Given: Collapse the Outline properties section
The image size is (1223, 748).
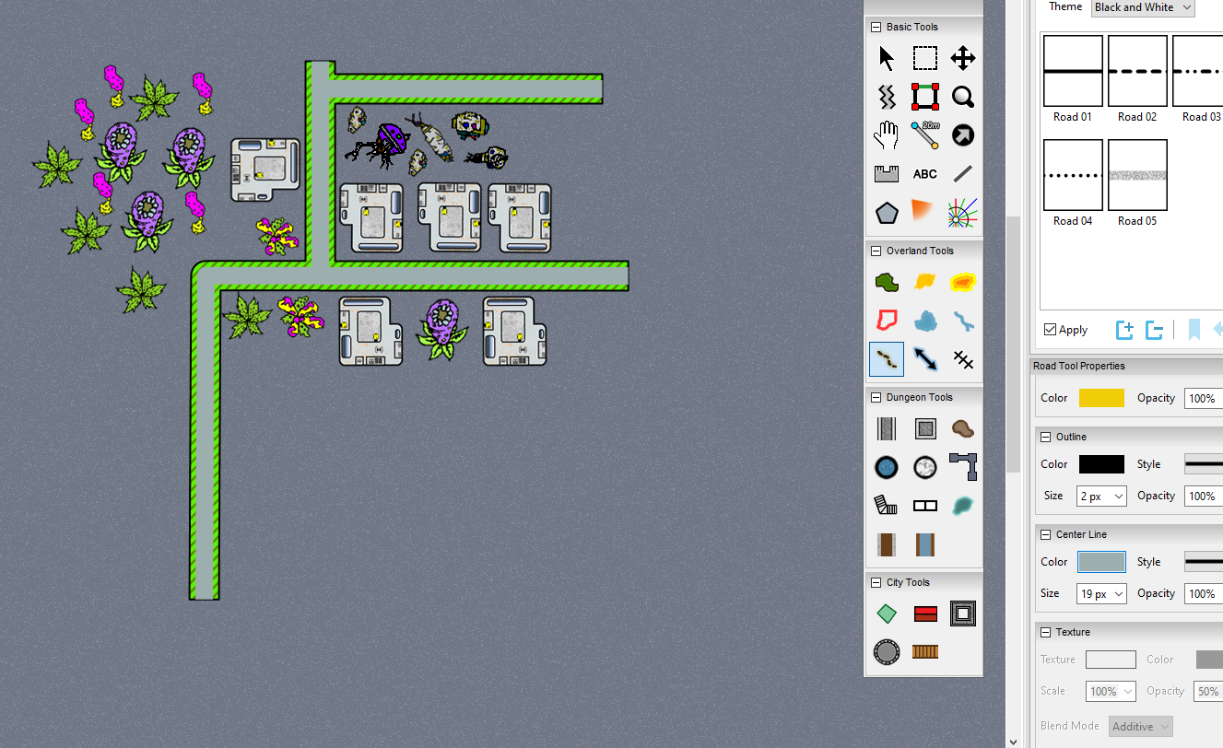Looking at the screenshot, I should click(1045, 437).
